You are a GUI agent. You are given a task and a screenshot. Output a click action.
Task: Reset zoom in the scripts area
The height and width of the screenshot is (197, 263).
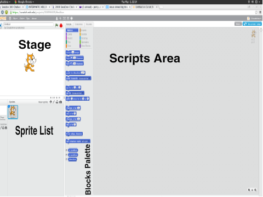click(252, 190)
